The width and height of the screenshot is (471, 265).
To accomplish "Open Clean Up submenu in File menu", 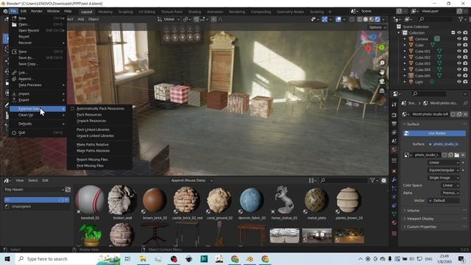I will coord(38,115).
